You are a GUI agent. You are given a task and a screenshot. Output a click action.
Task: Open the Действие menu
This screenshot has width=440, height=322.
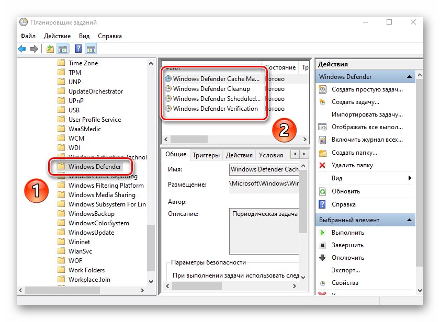(57, 36)
